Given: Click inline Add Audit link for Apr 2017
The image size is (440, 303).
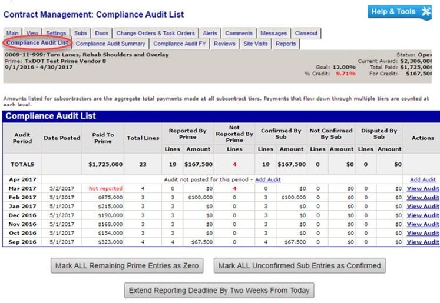Looking at the screenshot, I should 267,179.
